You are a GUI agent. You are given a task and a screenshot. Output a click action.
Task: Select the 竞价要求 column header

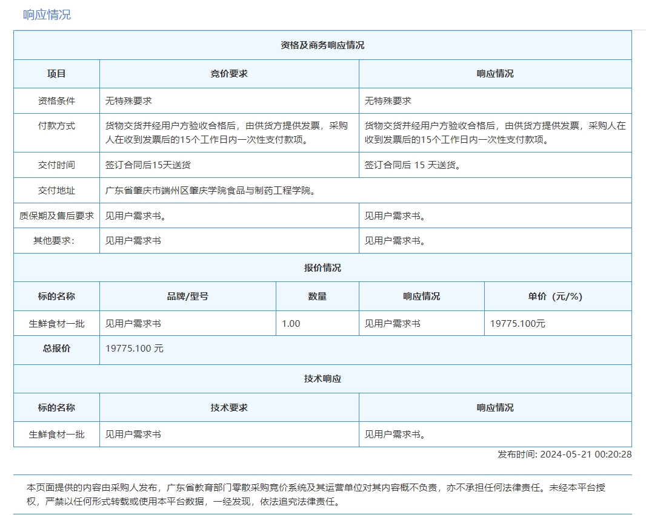(229, 74)
